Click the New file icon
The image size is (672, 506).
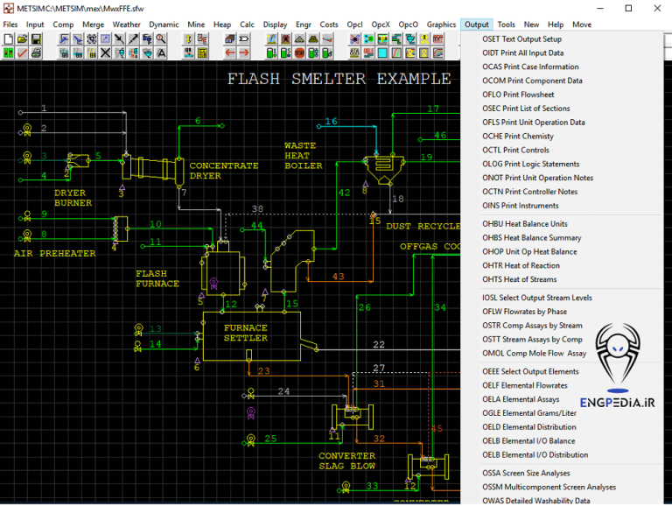click(8, 39)
